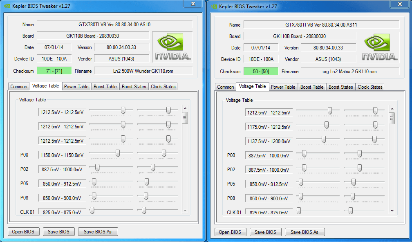412x242 pixels.
Task: Click the Filename field Ln2 500W Wunder GK110.rom
Action: [x=143, y=71]
